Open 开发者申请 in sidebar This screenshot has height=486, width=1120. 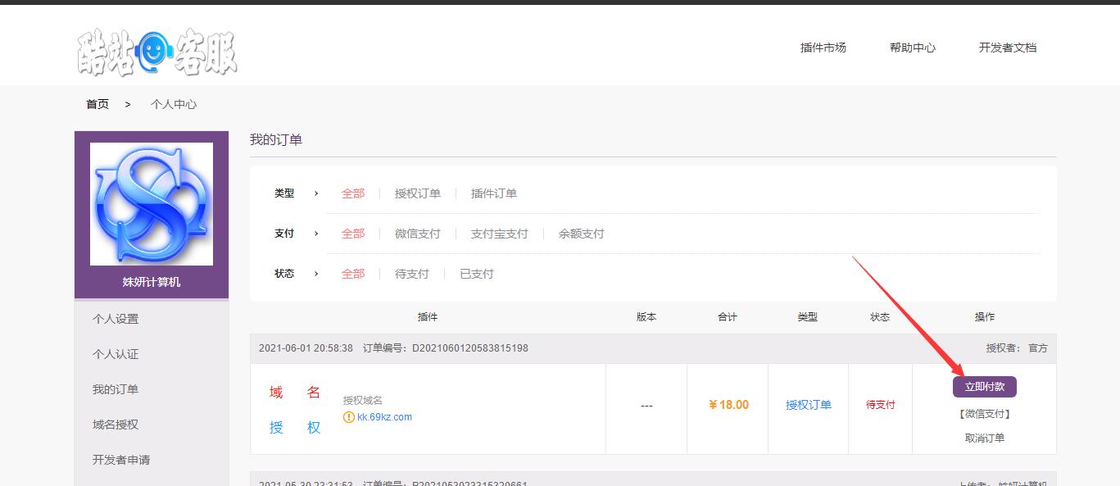(x=121, y=460)
